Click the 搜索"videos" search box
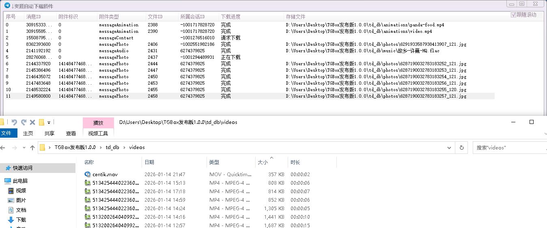Image resolution: width=547 pixels, height=228 pixels. [x=509, y=148]
